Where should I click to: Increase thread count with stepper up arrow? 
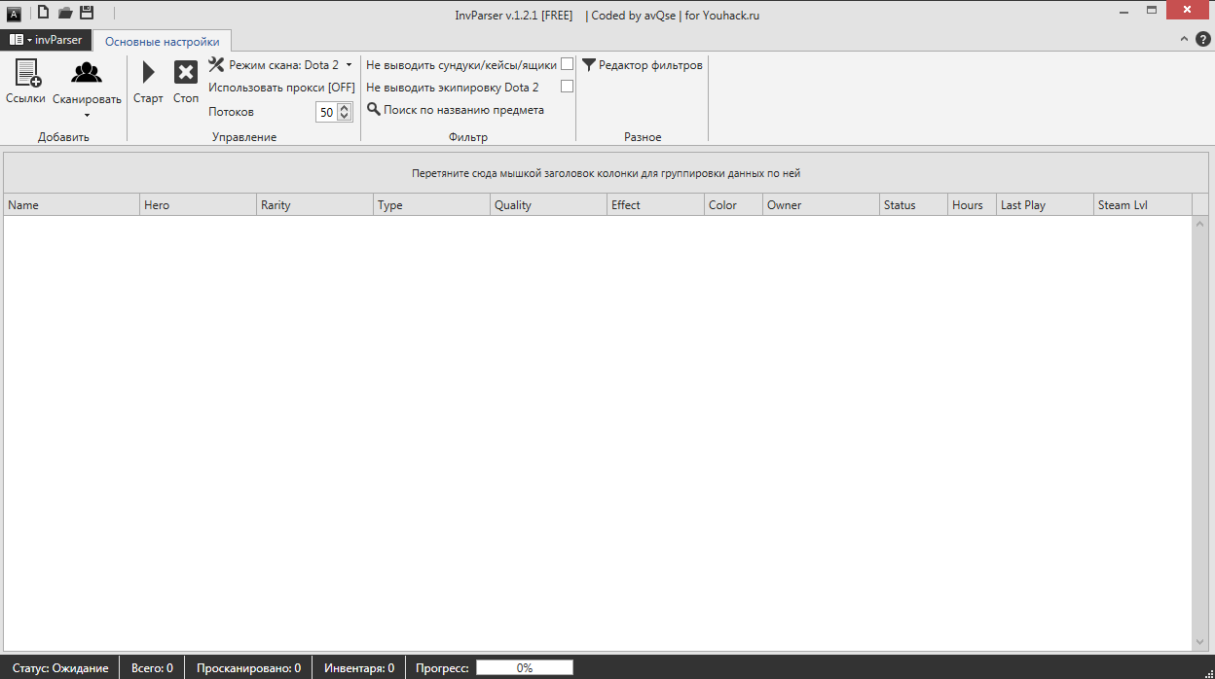(344, 108)
